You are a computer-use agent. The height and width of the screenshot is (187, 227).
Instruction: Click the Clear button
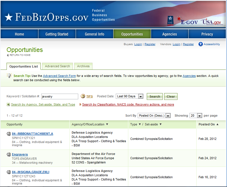[x=171, y=96]
